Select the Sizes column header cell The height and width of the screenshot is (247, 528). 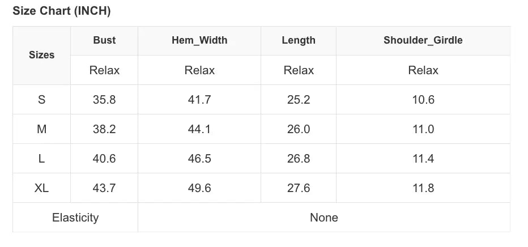click(x=41, y=55)
